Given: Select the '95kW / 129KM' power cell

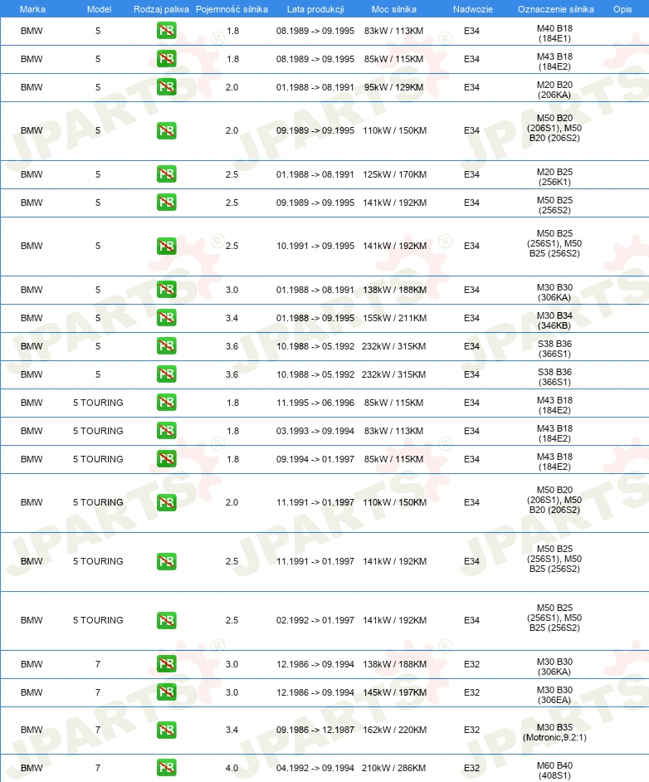Looking at the screenshot, I should pyautogui.click(x=393, y=87).
